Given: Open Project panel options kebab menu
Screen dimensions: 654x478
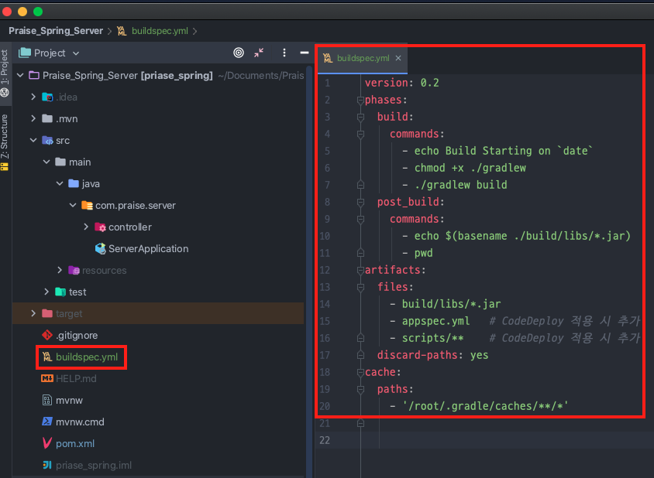Looking at the screenshot, I should pyautogui.click(x=284, y=53).
